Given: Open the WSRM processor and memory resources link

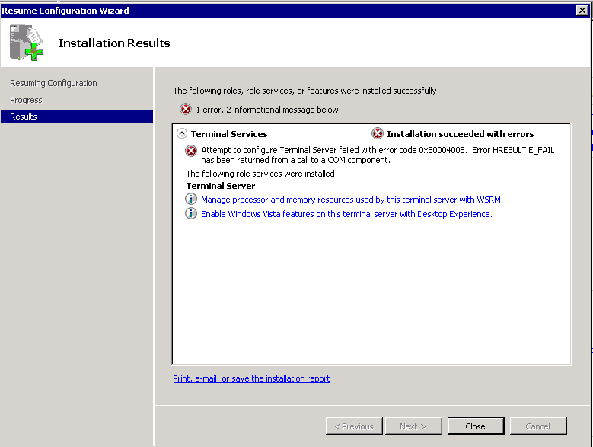Looking at the screenshot, I should 352,200.
